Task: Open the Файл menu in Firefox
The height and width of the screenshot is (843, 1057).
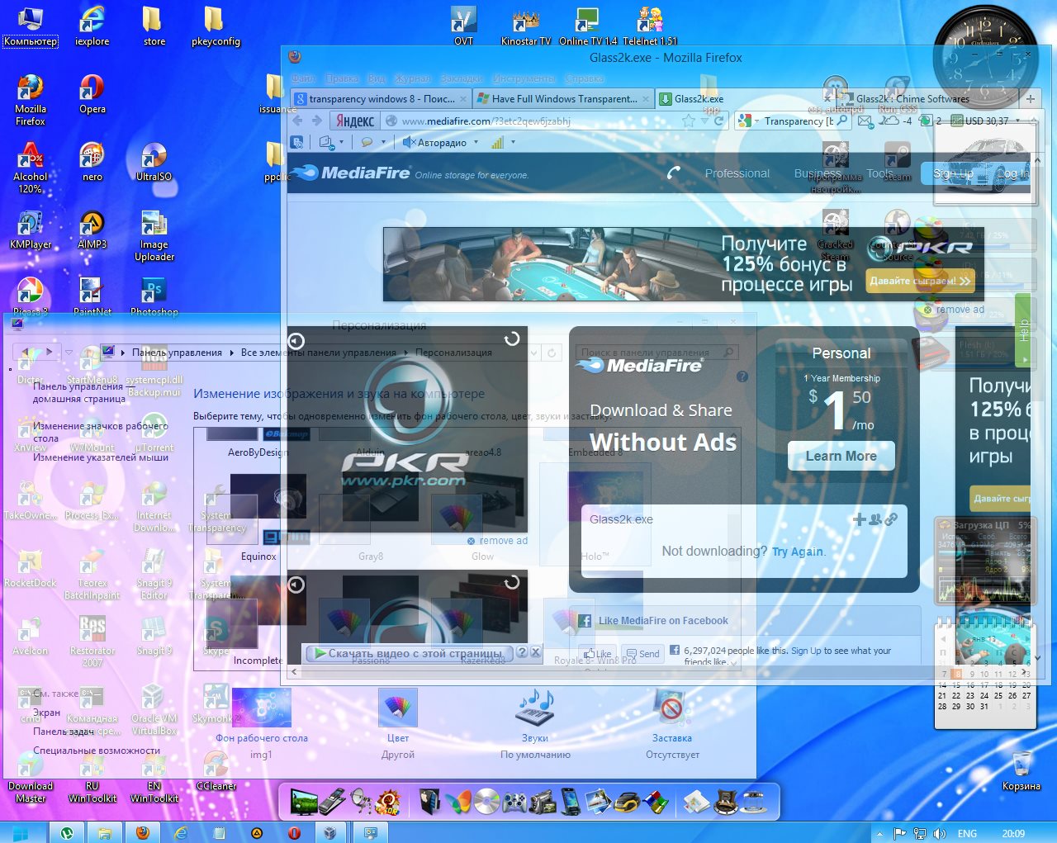Action: point(303,78)
